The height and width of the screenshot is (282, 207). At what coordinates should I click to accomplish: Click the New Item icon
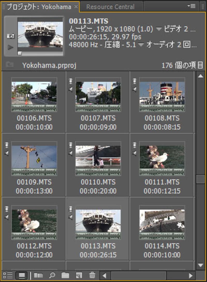point(79,276)
